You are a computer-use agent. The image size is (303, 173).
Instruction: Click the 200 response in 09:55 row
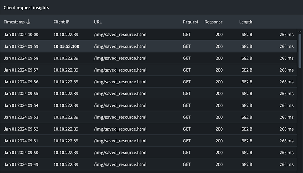(219, 94)
